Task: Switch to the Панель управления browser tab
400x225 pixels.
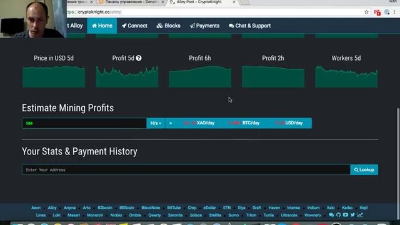Action: click(x=132, y=2)
